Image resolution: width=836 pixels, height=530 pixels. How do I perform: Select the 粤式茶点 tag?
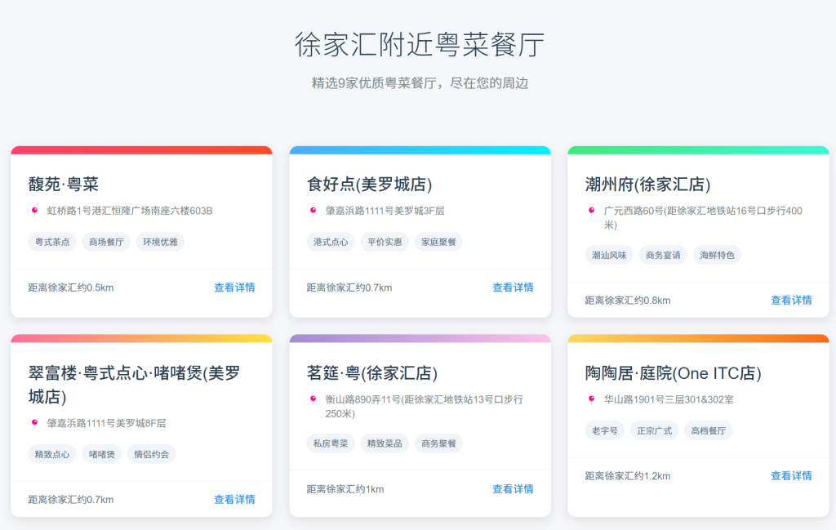tap(52, 242)
